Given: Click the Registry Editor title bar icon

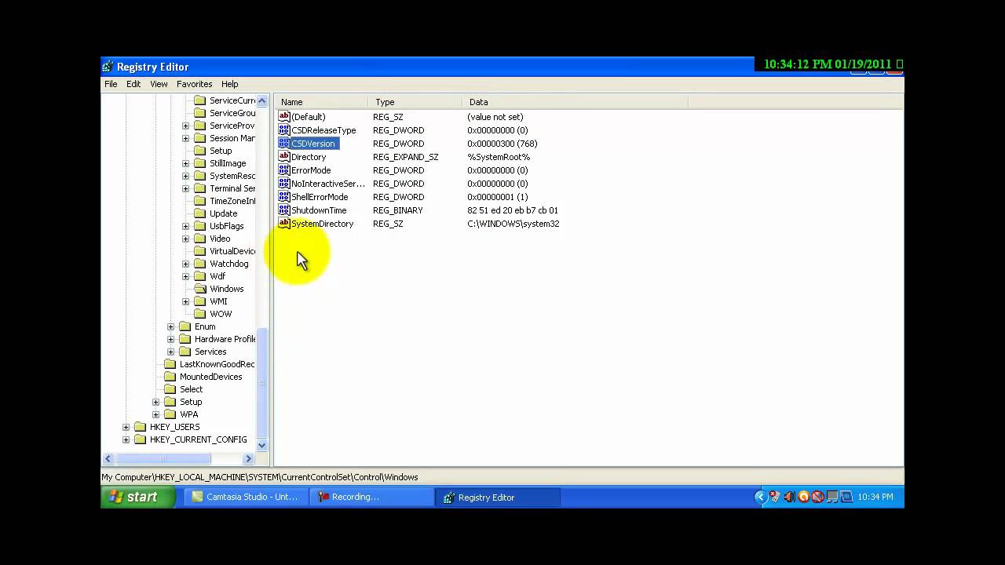Looking at the screenshot, I should pos(108,67).
